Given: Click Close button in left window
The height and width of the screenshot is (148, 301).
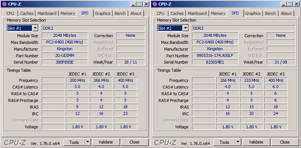Looking at the screenshot, I should point(134,142).
